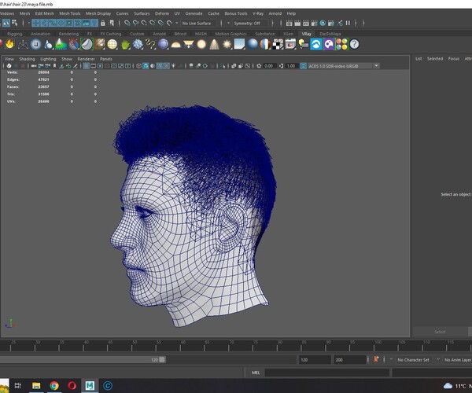Open the viewport Shading menu

[x=27, y=59]
